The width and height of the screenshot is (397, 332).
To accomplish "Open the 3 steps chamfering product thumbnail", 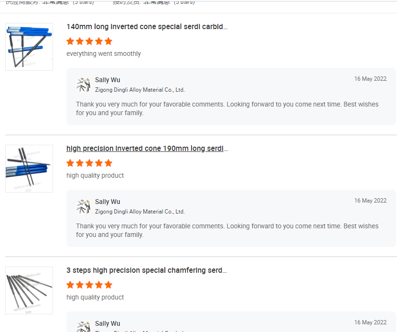I will [29, 290].
